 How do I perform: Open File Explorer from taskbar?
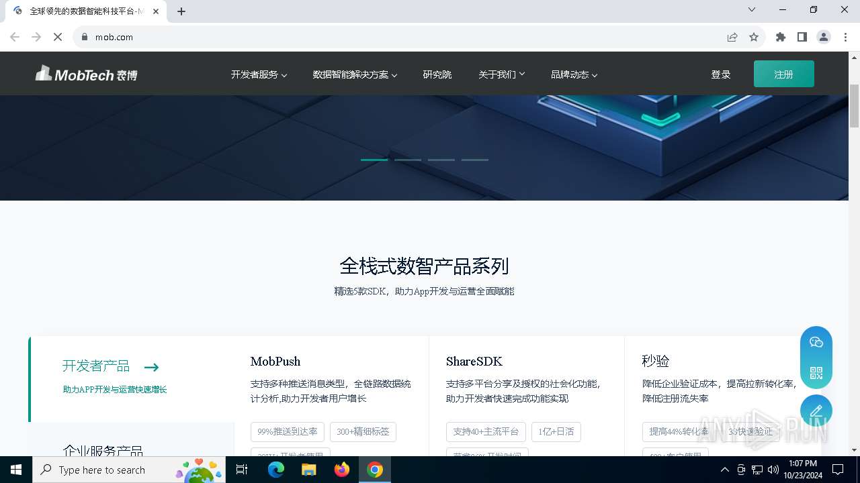click(308, 470)
